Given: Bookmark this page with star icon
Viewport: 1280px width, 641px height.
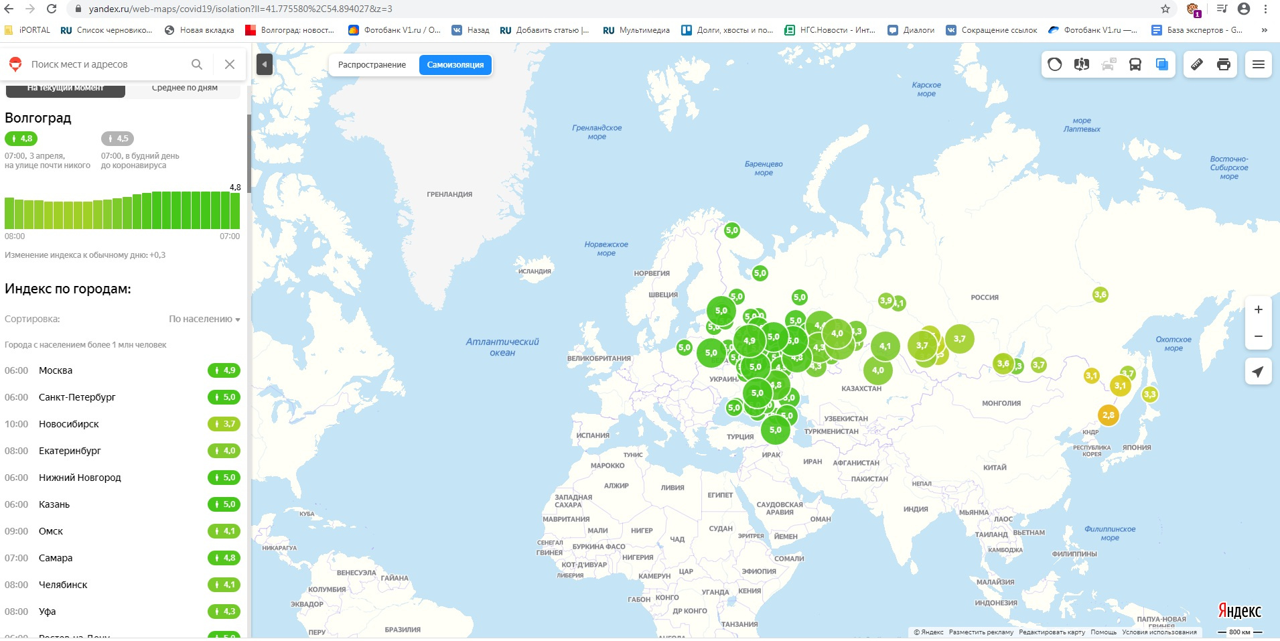Looking at the screenshot, I should [x=1165, y=9].
